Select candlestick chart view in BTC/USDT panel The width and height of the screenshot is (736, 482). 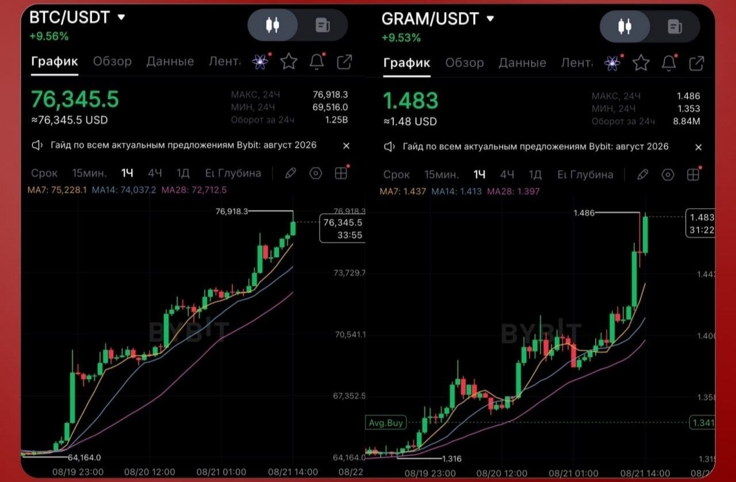click(273, 25)
